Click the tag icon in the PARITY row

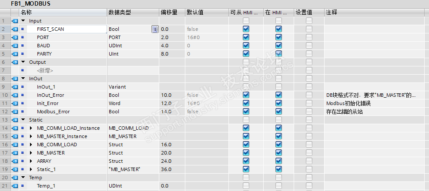click(x=15, y=54)
